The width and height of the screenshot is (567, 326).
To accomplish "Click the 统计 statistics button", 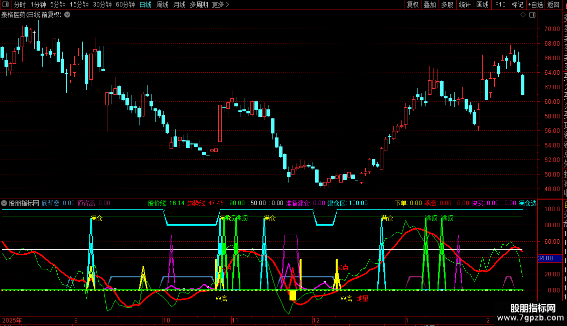I will (465, 5).
